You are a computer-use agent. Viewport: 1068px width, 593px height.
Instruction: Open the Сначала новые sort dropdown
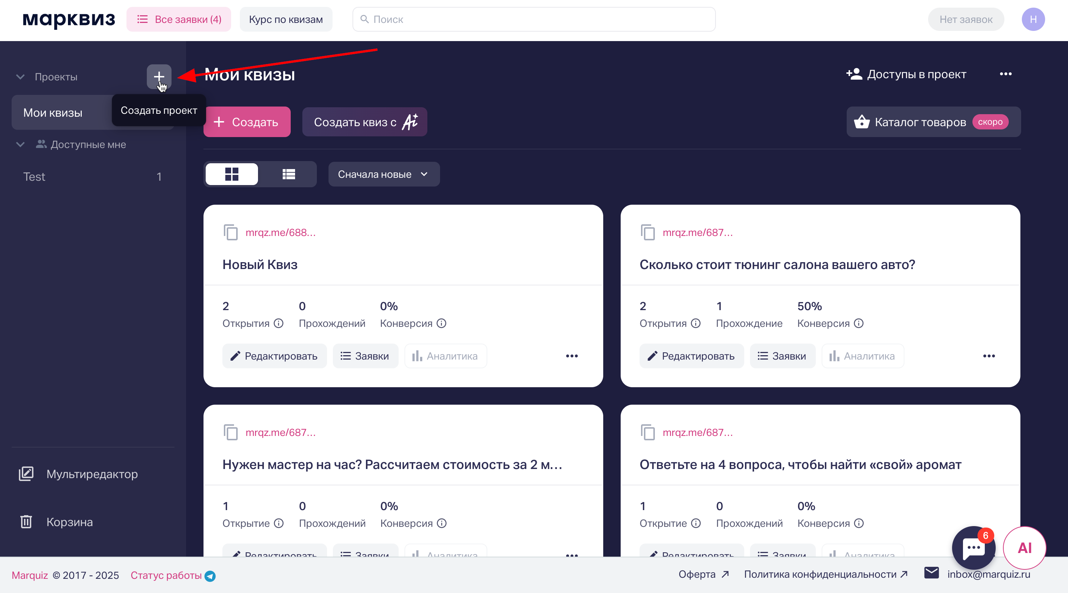click(383, 174)
